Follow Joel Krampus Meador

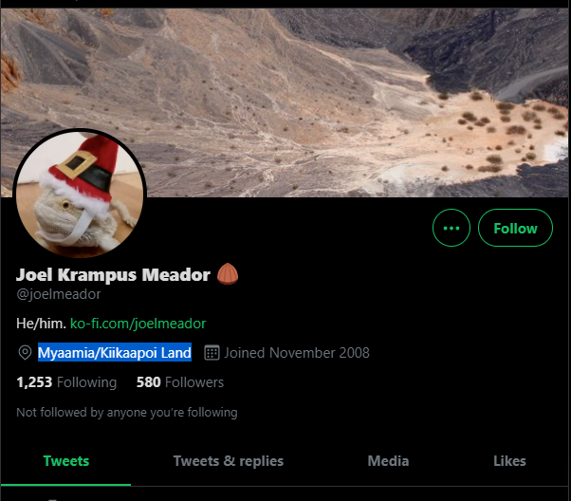(x=515, y=228)
